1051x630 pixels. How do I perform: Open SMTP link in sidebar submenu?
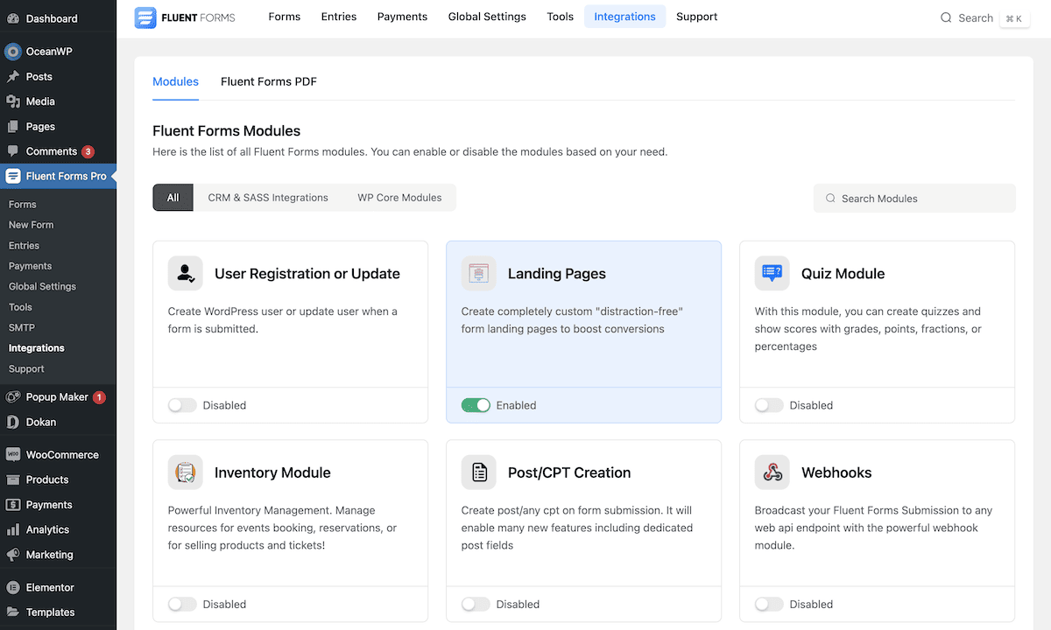coord(22,327)
